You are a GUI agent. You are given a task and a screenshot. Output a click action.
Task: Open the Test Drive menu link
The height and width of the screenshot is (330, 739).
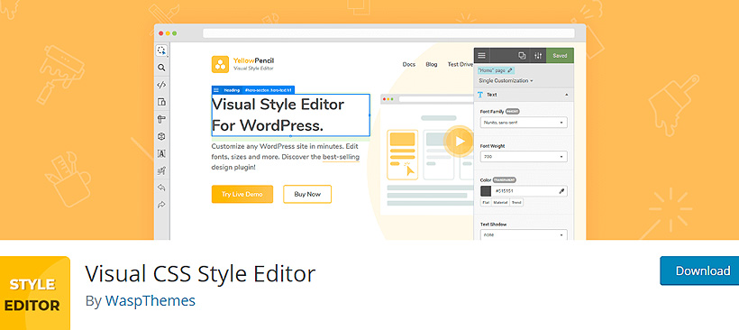pyautogui.click(x=460, y=65)
